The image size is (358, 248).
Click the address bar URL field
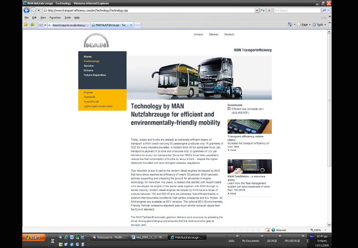click(149, 10)
